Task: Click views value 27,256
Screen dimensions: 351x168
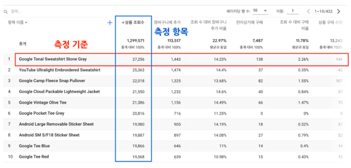Action: pos(138,59)
